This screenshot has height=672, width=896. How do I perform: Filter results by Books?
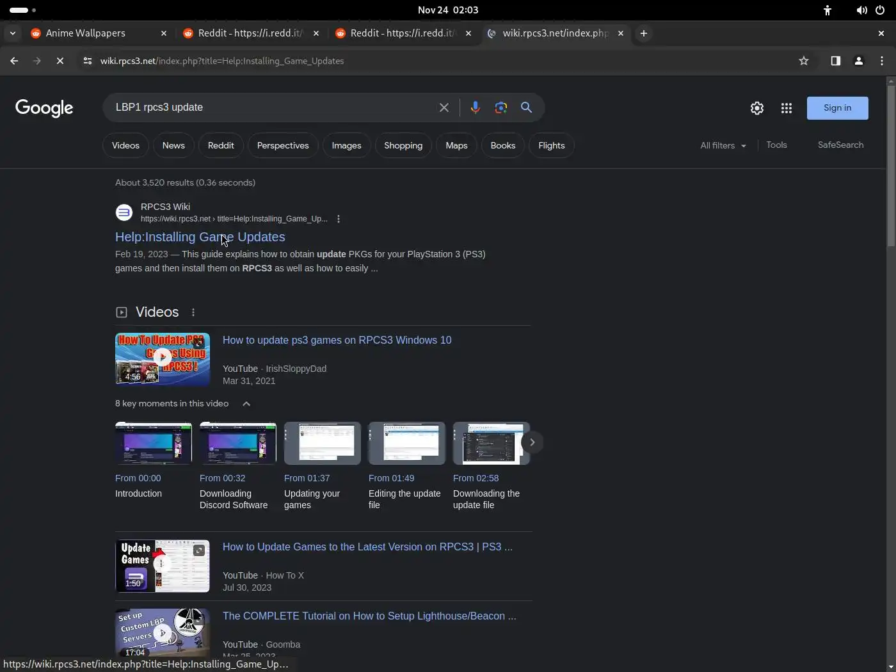click(503, 145)
